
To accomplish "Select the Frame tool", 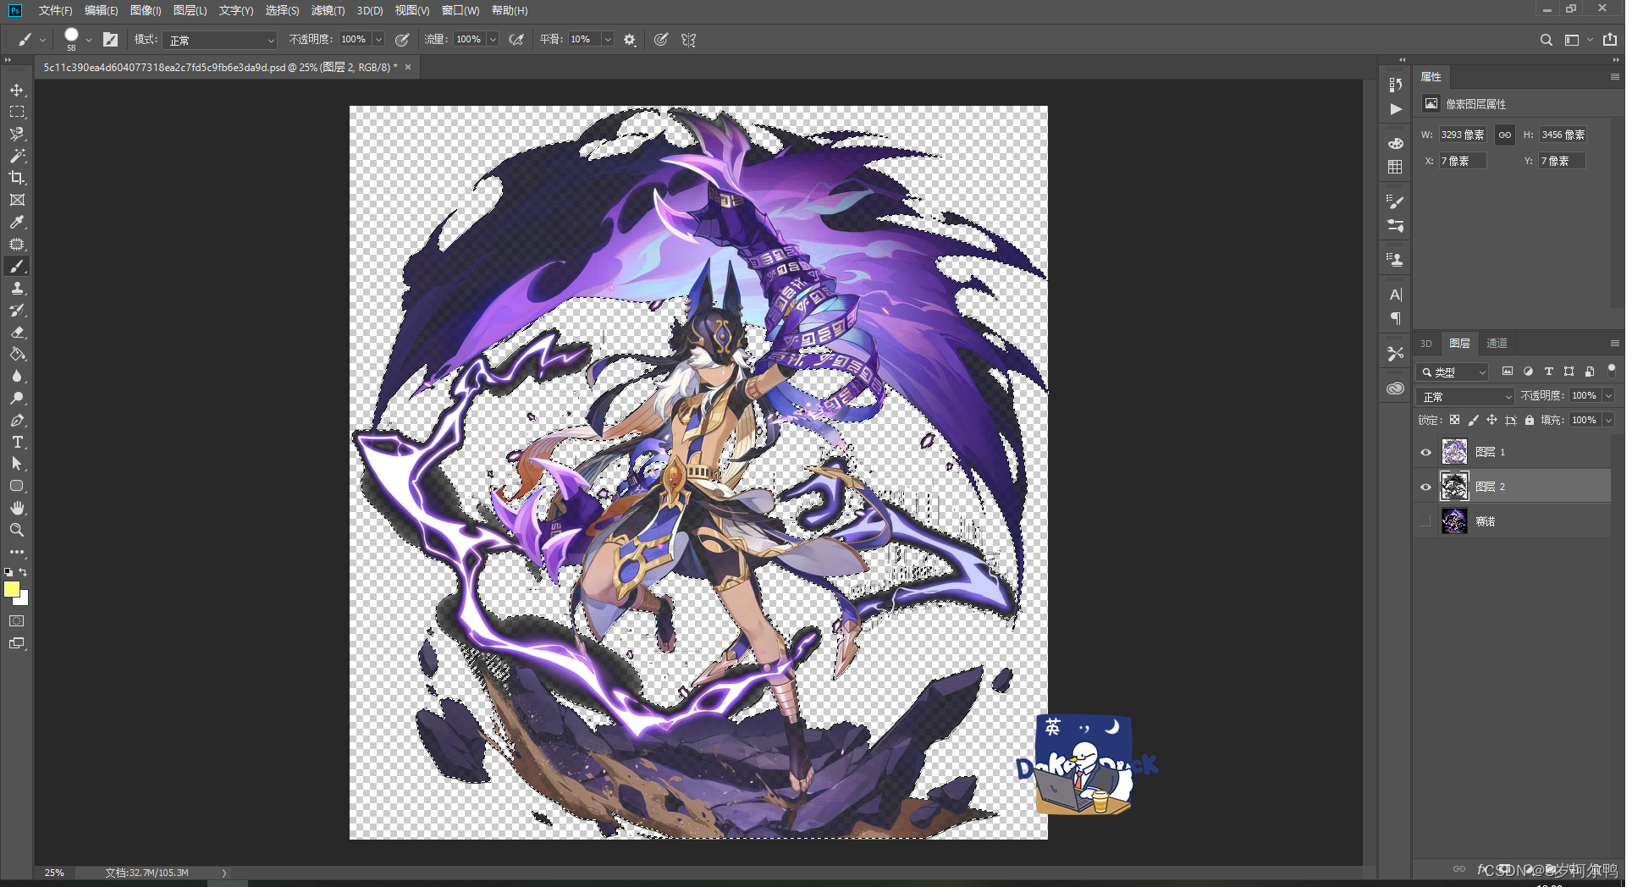I will click(x=17, y=200).
